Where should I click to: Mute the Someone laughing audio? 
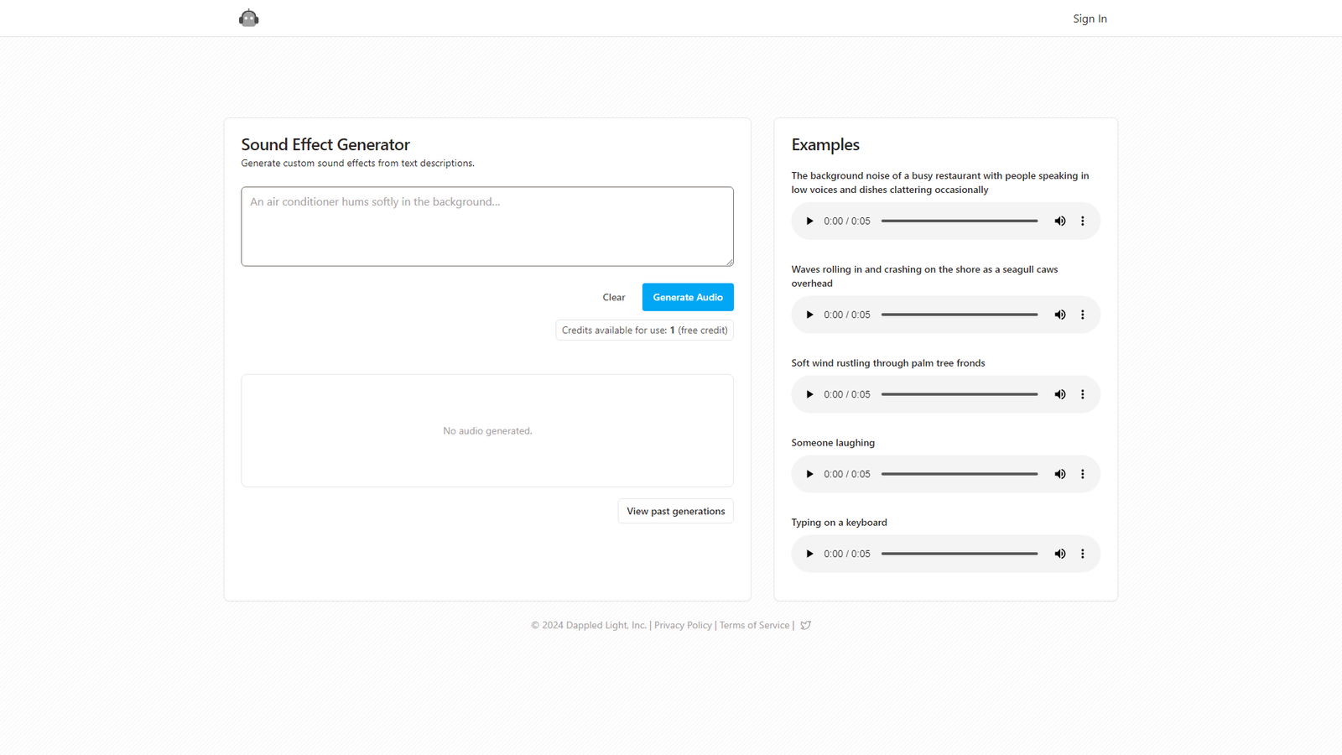click(x=1060, y=474)
